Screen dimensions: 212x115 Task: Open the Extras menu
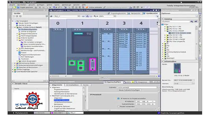pyautogui.click(x=57, y=5)
